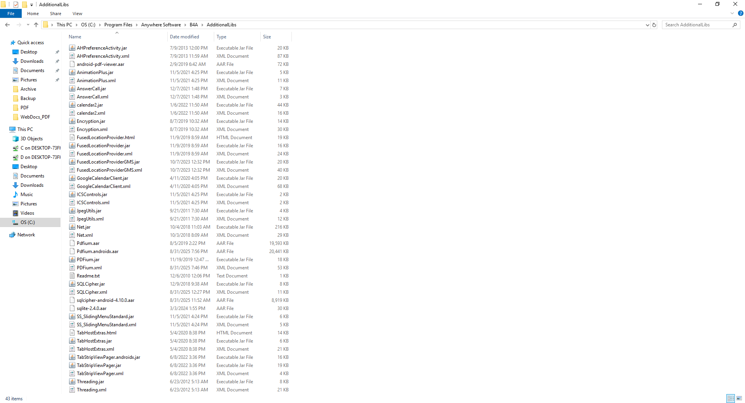
Task: Open OS (C:) drive in sidebar
Action: click(x=28, y=222)
